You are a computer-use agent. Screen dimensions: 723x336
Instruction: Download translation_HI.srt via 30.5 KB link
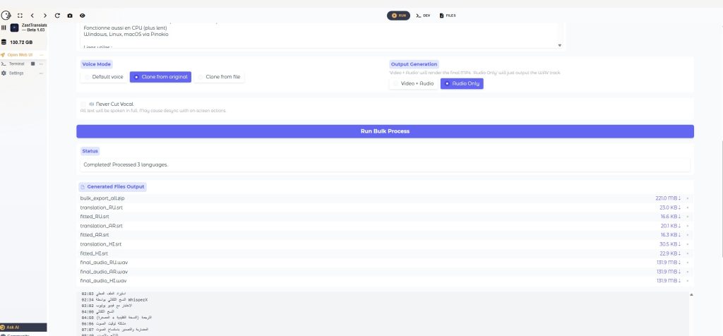(671, 244)
